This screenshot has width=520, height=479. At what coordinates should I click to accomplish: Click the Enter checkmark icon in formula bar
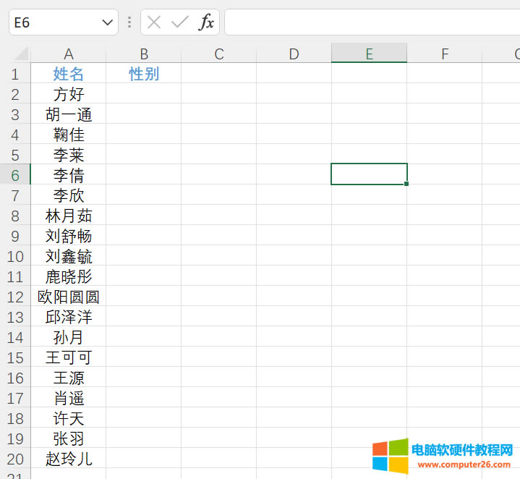(x=179, y=22)
